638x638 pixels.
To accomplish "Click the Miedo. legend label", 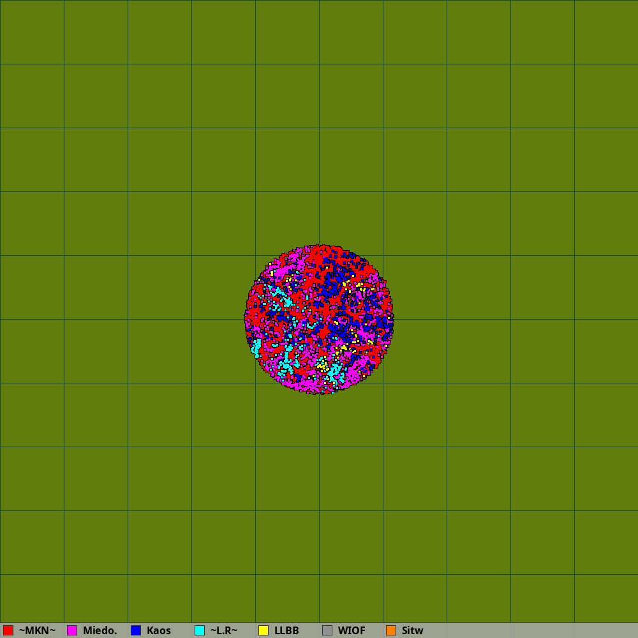I will point(100,630).
